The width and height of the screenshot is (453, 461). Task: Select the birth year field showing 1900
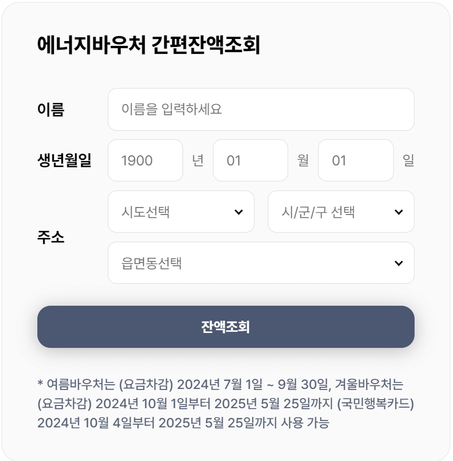(145, 160)
